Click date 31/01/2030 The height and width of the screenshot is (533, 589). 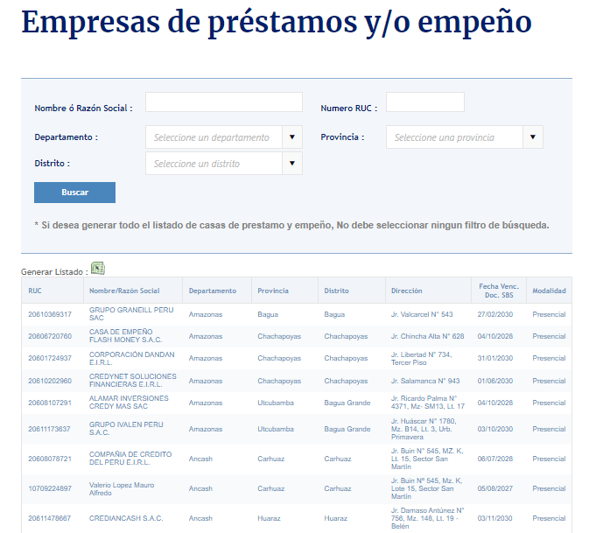[x=495, y=358]
